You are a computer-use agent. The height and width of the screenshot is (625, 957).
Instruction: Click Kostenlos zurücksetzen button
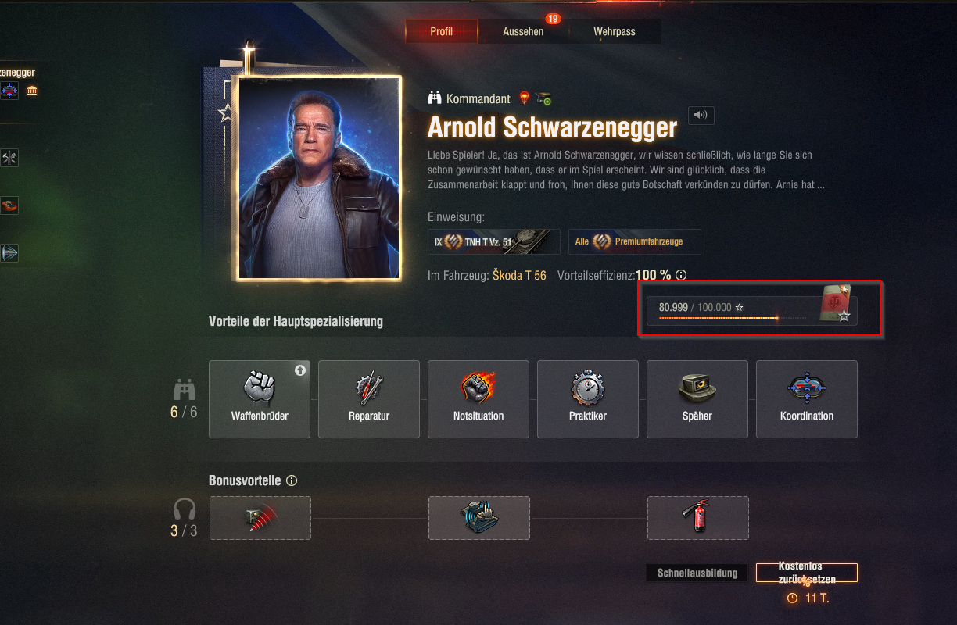point(807,573)
